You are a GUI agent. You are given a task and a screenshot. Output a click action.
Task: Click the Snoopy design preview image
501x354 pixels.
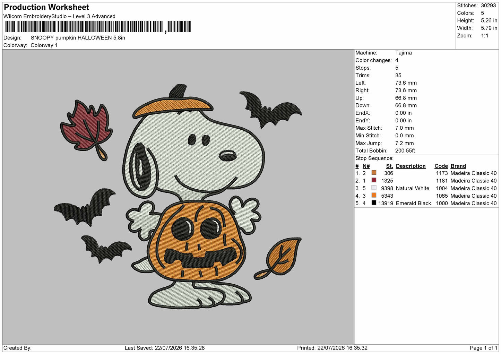[178, 197]
